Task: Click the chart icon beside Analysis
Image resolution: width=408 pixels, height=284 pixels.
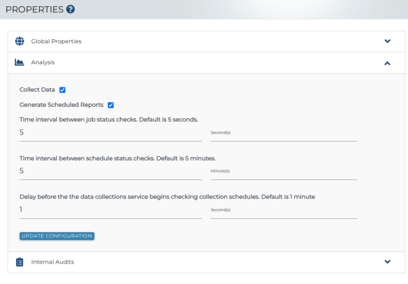Action: point(19,62)
